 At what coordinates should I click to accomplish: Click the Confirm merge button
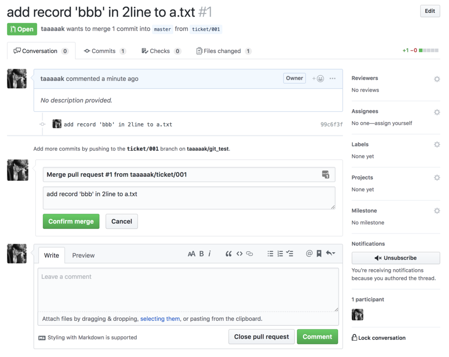pyautogui.click(x=71, y=221)
